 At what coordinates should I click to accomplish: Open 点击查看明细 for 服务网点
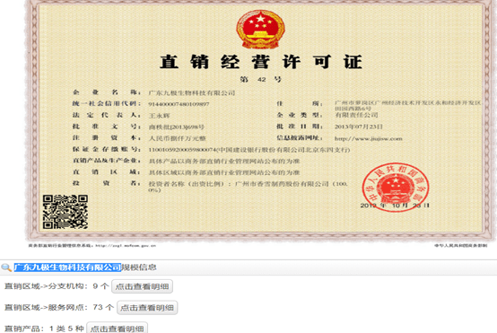[147, 308]
